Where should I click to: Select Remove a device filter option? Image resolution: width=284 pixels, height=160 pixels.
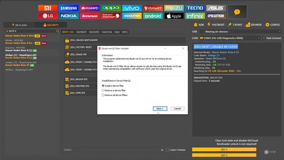(114, 90)
